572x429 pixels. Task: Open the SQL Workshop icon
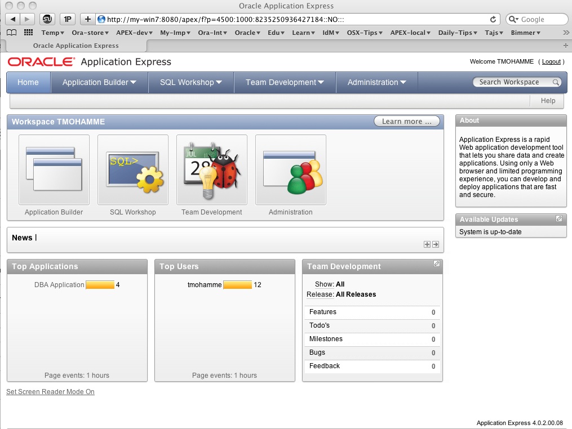point(133,170)
